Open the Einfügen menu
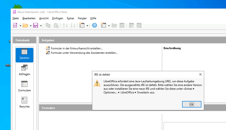The image size is (226, 130). click(x=58, y=18)
